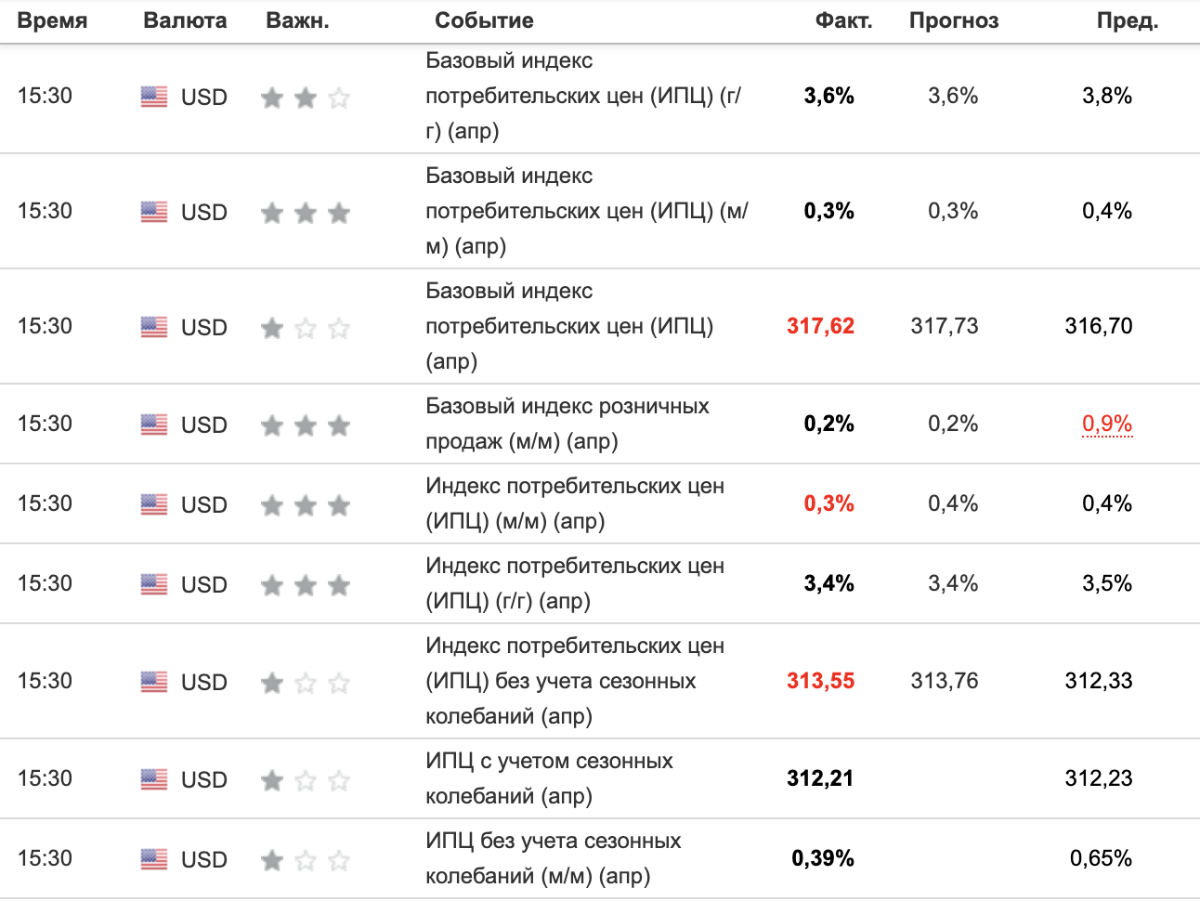Sort by the Время column header
Screen dimensions: 1200x901
click(x=52, y=20)
